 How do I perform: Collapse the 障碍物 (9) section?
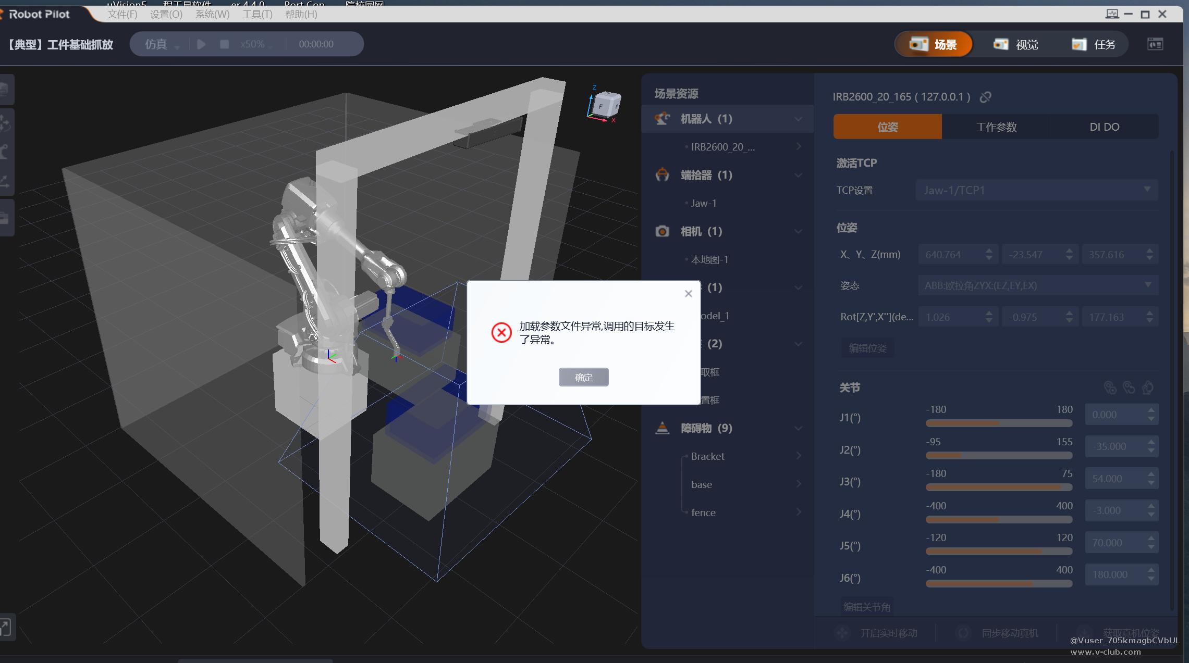798,428
